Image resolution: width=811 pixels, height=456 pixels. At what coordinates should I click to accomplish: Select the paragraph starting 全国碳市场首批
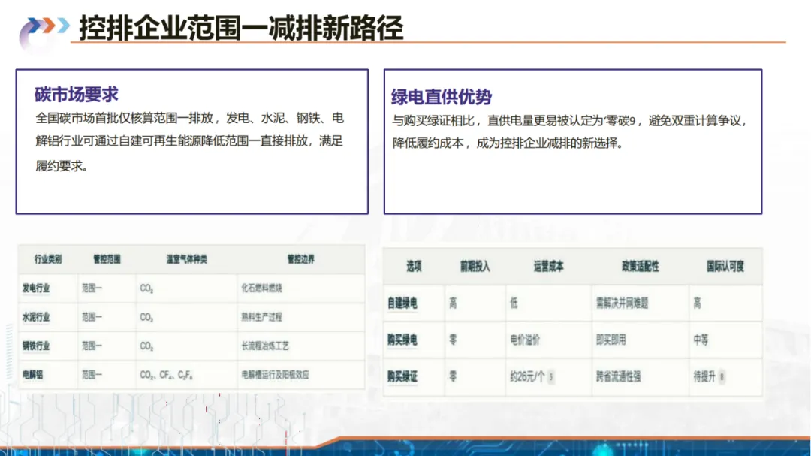(x=189, y=142)
